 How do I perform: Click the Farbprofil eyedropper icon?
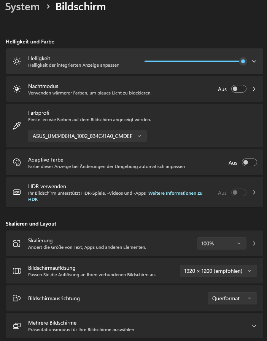point(17,126)
